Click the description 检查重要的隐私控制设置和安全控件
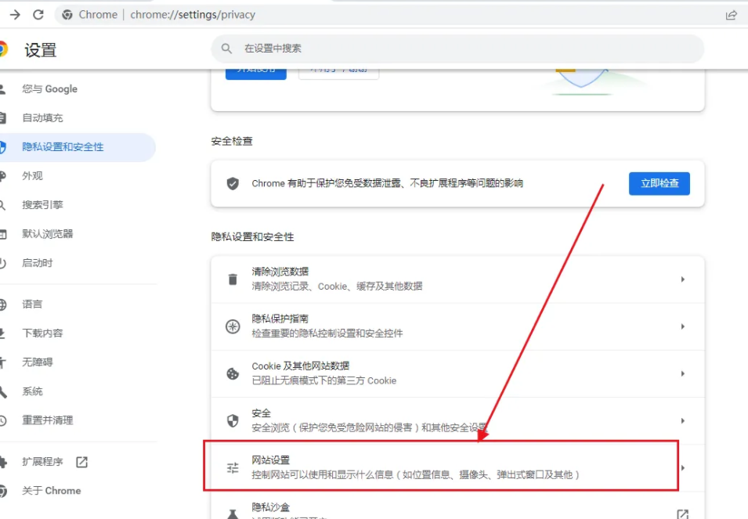Image resolution: width=748 pixels, height=519 pixels. coord(327,333)
